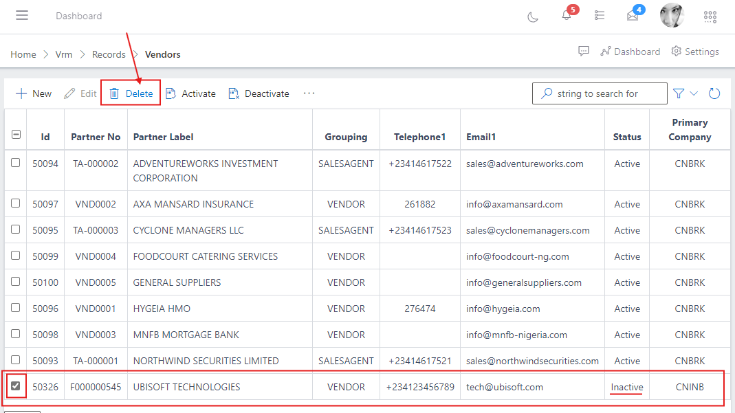Check the AXA MANSARD INSURANCE row checkbox
The height and width of the screenshot is (413, 735).
(15, 203)
